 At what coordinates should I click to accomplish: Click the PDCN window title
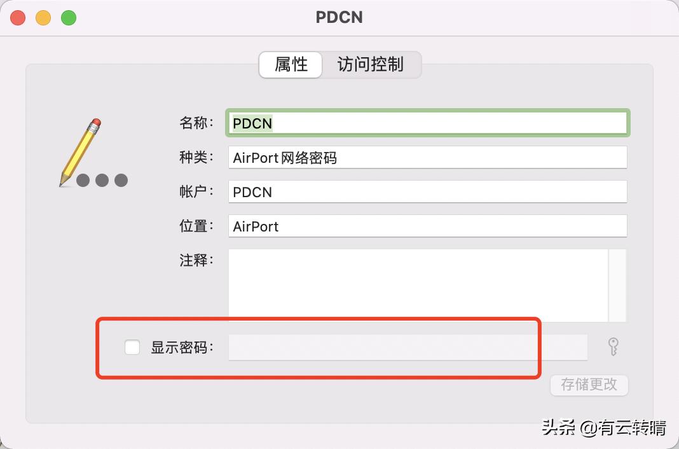[x=339, y=17]
